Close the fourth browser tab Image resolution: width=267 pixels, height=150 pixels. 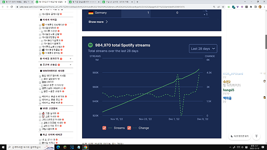[132, 2]
